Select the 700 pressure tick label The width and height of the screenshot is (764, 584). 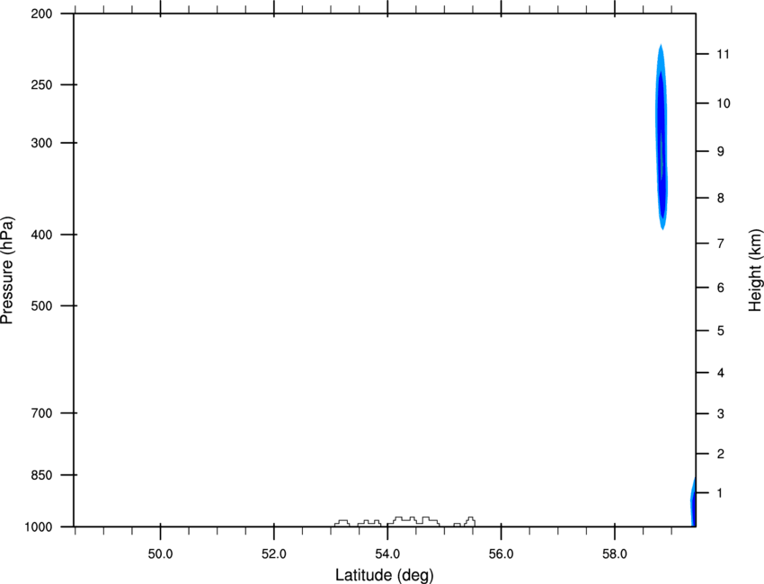pos(41,412)
